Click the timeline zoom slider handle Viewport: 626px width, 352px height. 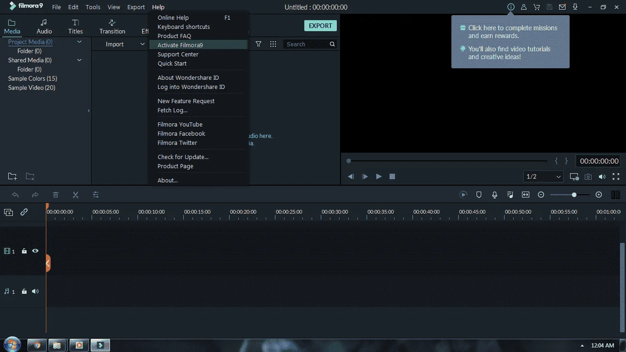pyautogui.click(x=574, y=195)
